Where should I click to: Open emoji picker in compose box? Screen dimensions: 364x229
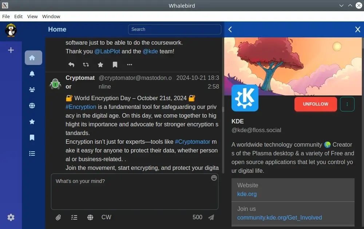pos(214,177)
